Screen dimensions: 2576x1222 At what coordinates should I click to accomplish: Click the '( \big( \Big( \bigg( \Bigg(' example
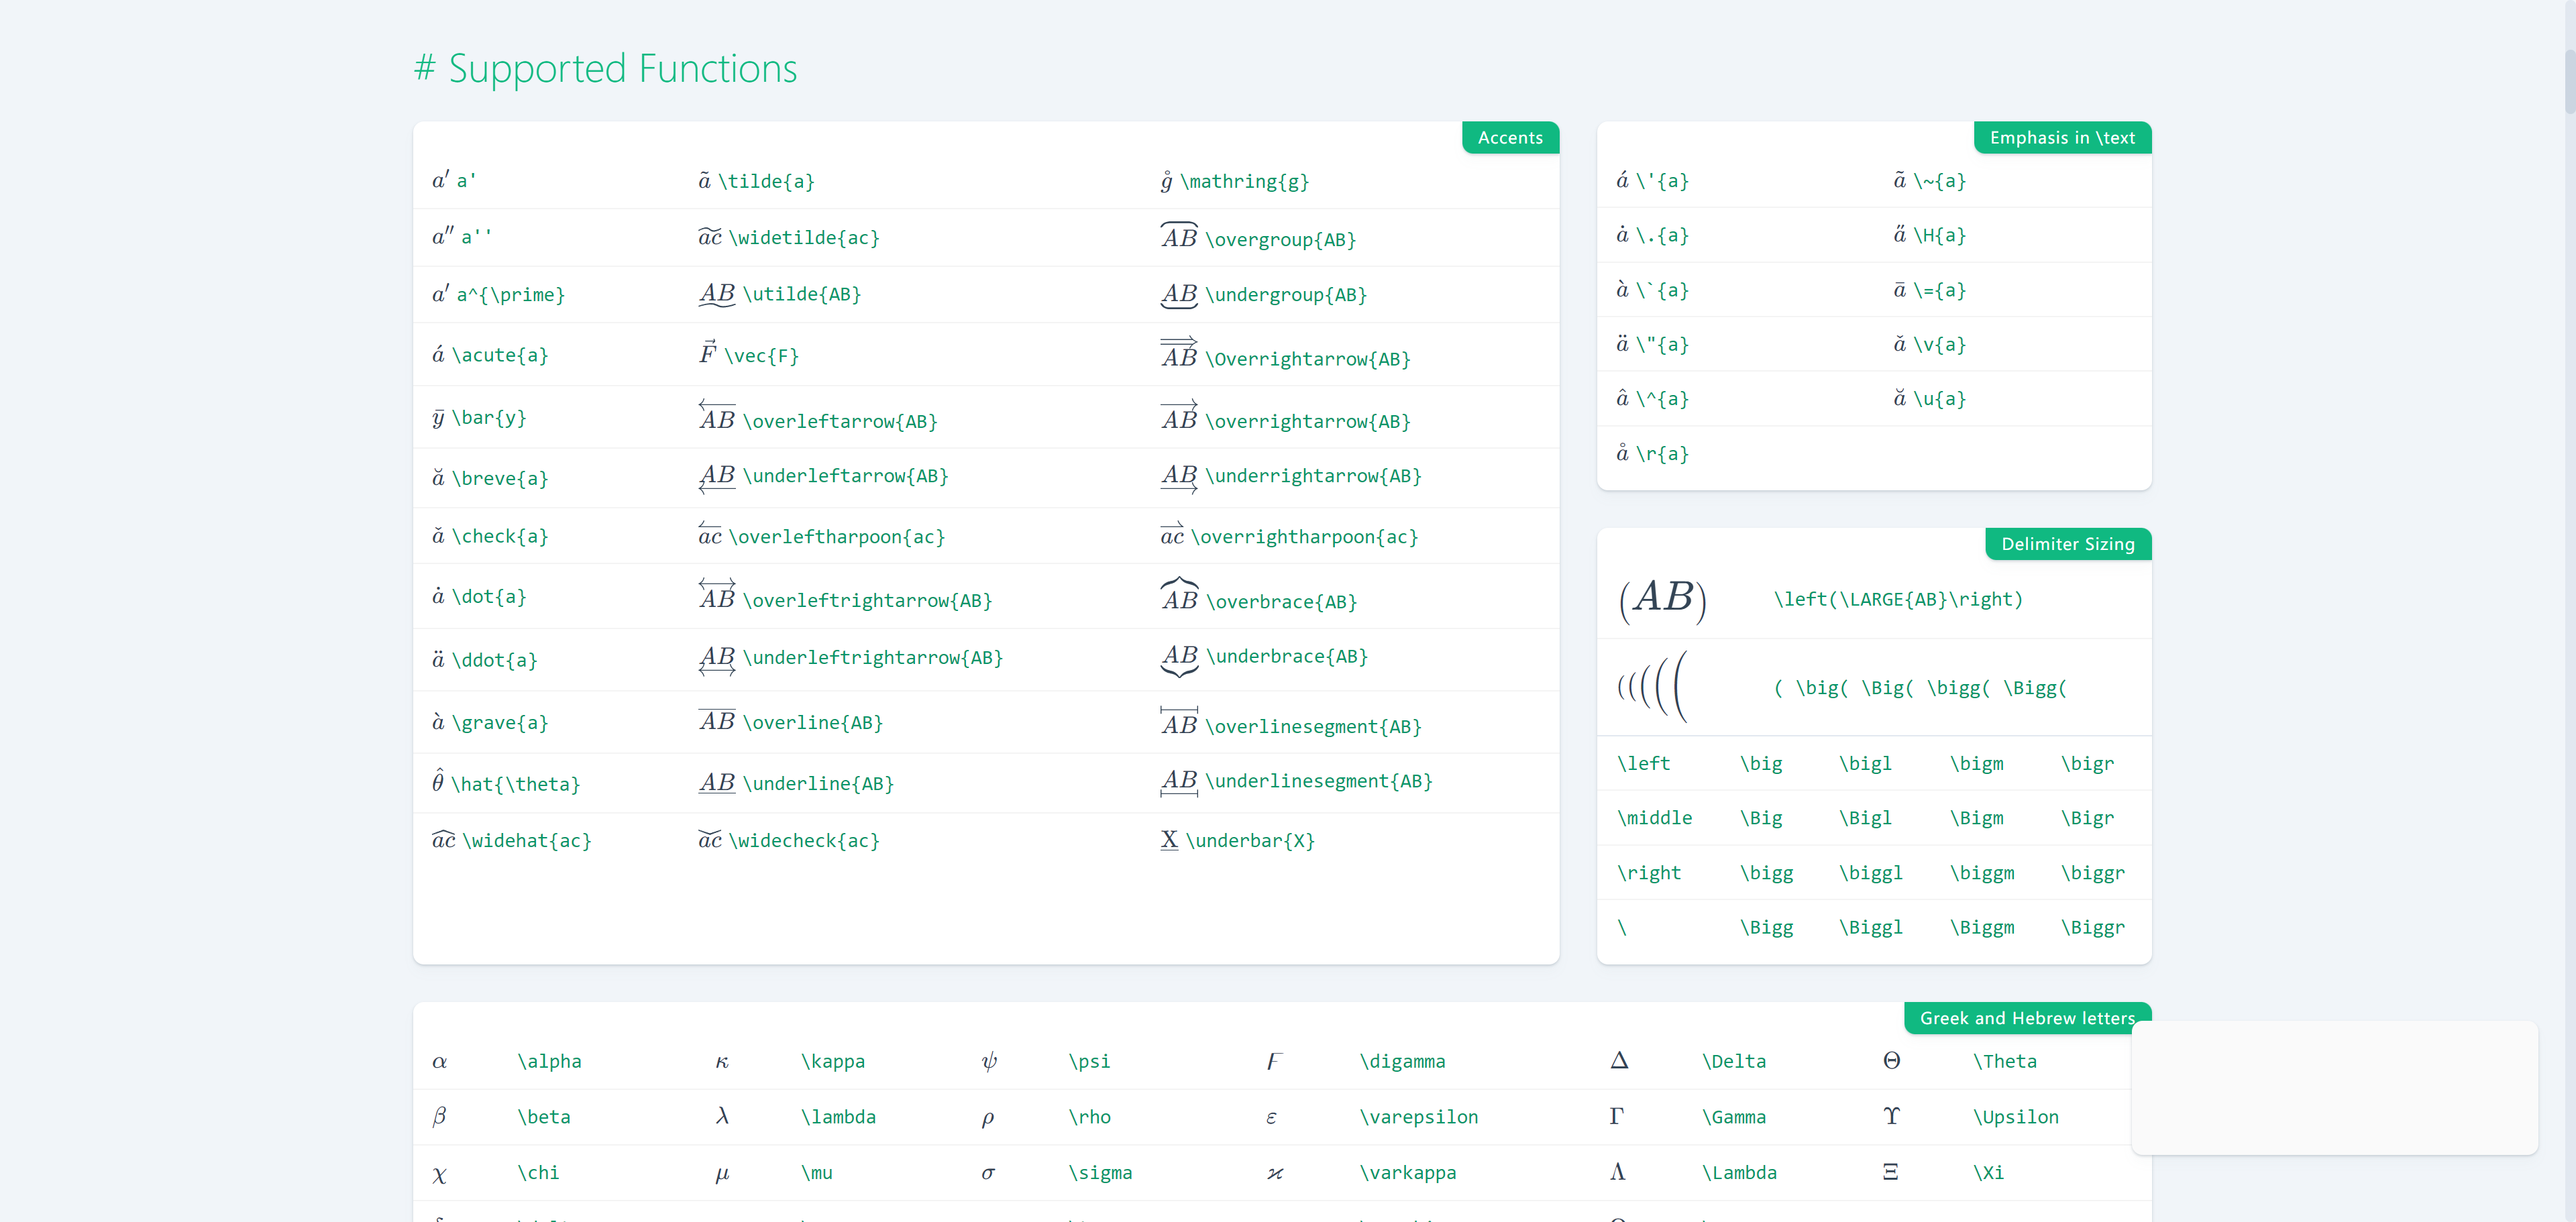point(1920,688)
